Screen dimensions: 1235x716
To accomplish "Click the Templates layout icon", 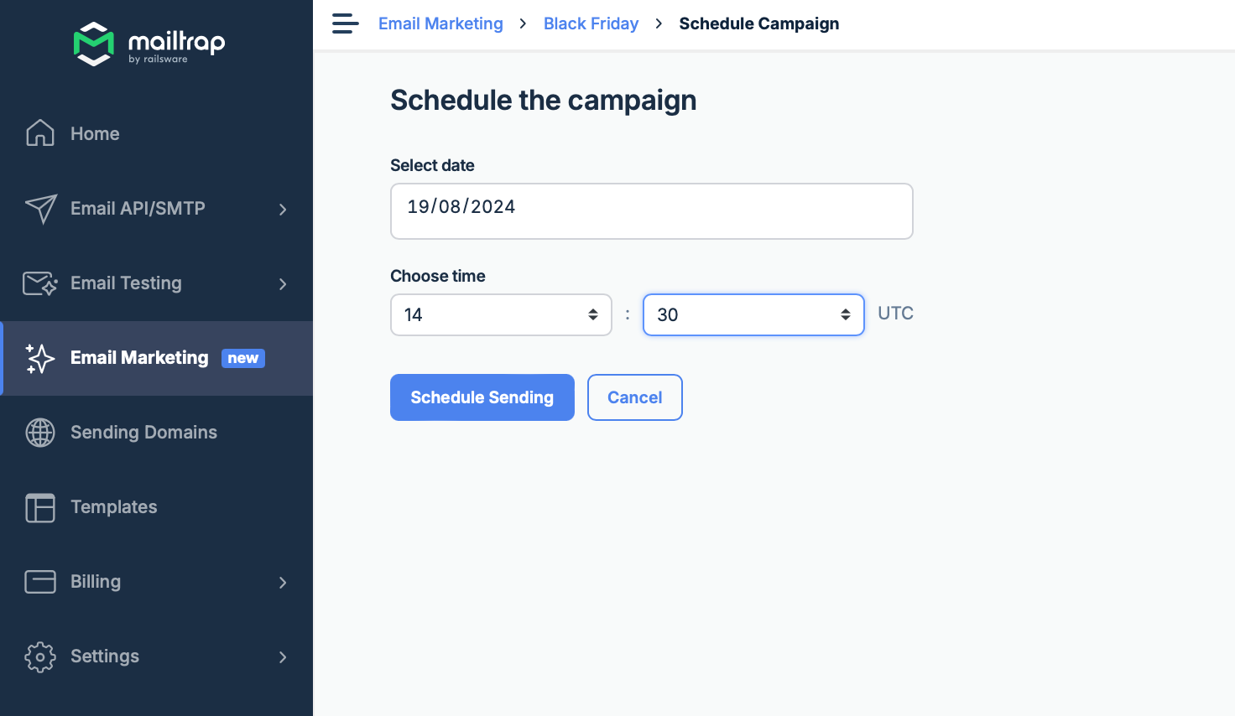I will click(x=40, y=507).
